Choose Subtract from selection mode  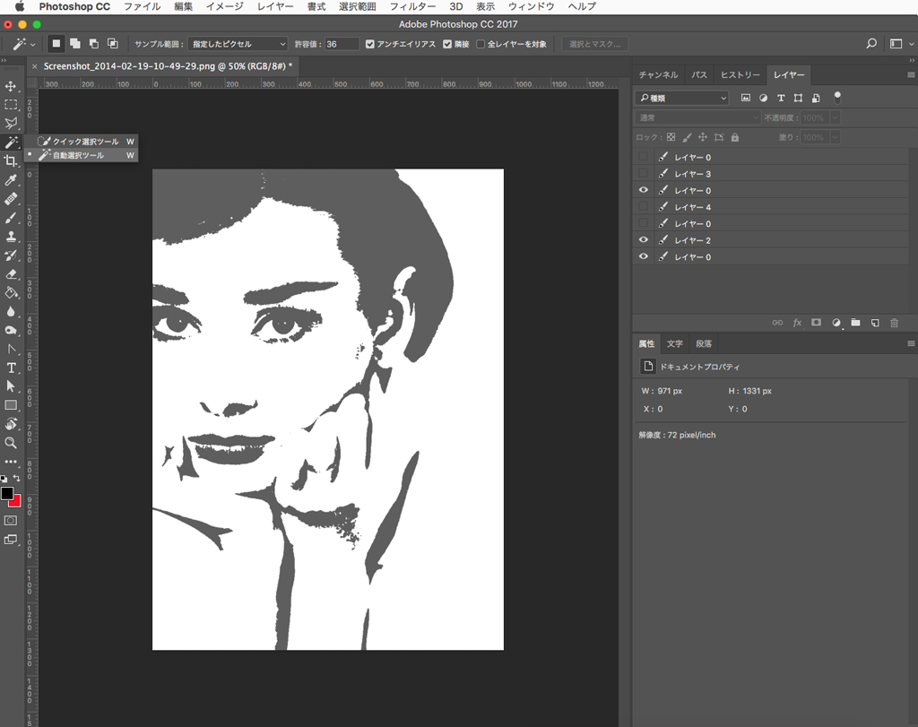[x=93, y=43]
